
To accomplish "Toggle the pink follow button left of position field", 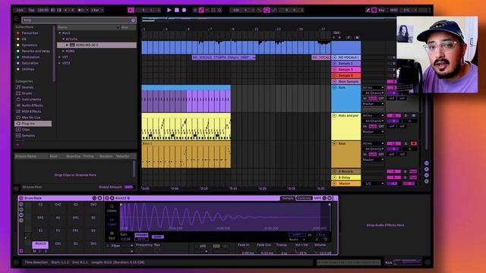I will 131,10.
